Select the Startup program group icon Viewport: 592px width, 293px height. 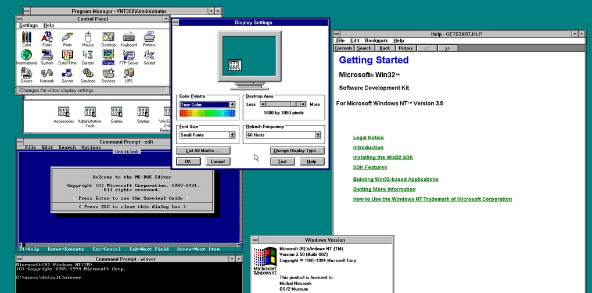(x=143, y=113)
